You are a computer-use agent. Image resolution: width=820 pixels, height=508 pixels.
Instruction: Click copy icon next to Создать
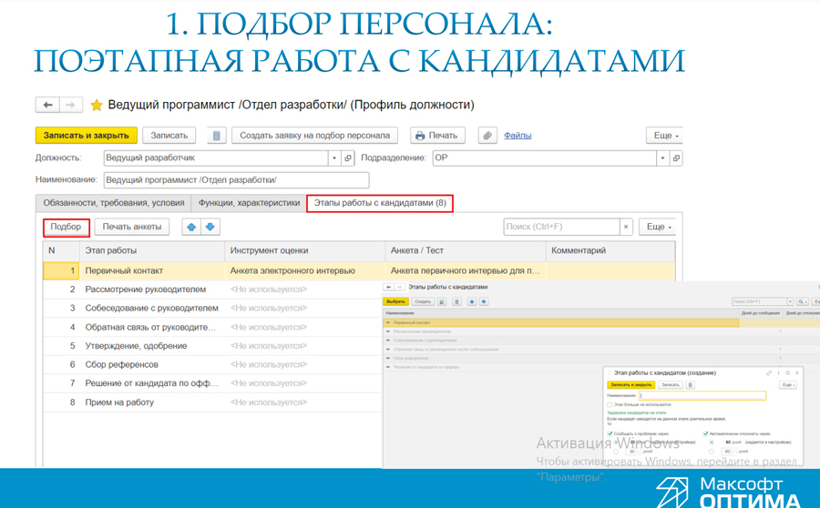442,301
